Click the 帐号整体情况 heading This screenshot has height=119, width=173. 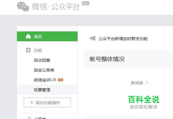point(107,59)
